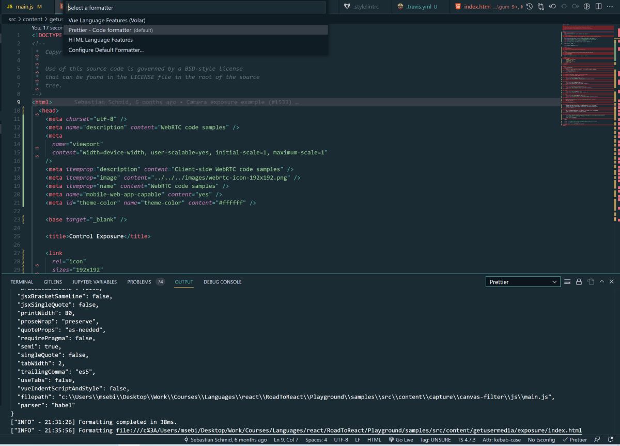Split the editor to the right

pos(598,7)
